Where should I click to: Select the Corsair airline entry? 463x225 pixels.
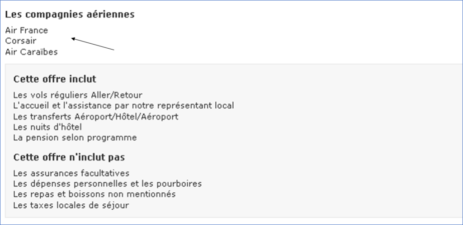(x=21, y=41)
